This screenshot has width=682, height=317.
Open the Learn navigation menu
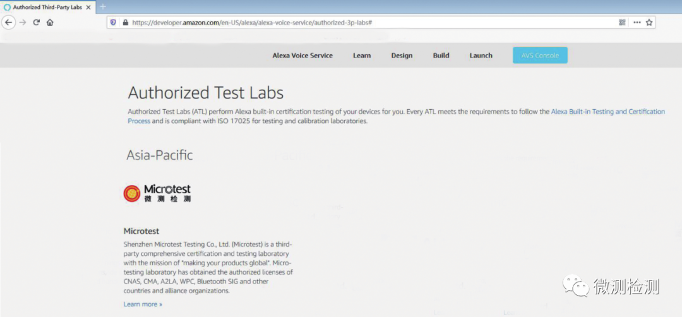tap(362, 56)
